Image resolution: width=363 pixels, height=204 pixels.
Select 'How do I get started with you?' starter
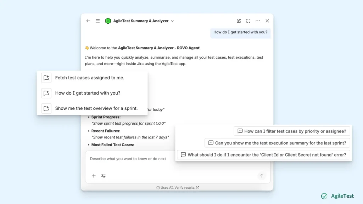88,93
